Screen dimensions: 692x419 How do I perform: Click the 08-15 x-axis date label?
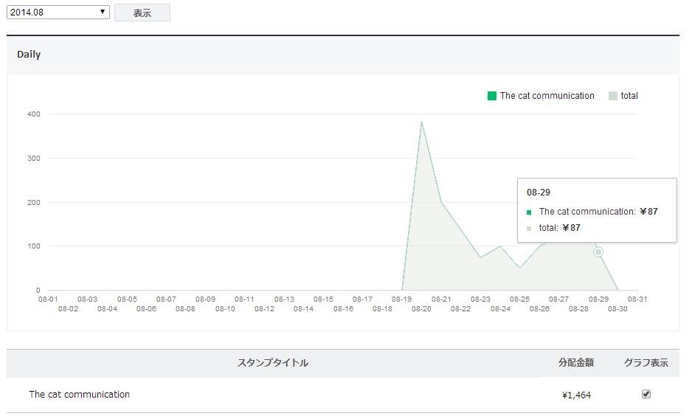[323, 299]
